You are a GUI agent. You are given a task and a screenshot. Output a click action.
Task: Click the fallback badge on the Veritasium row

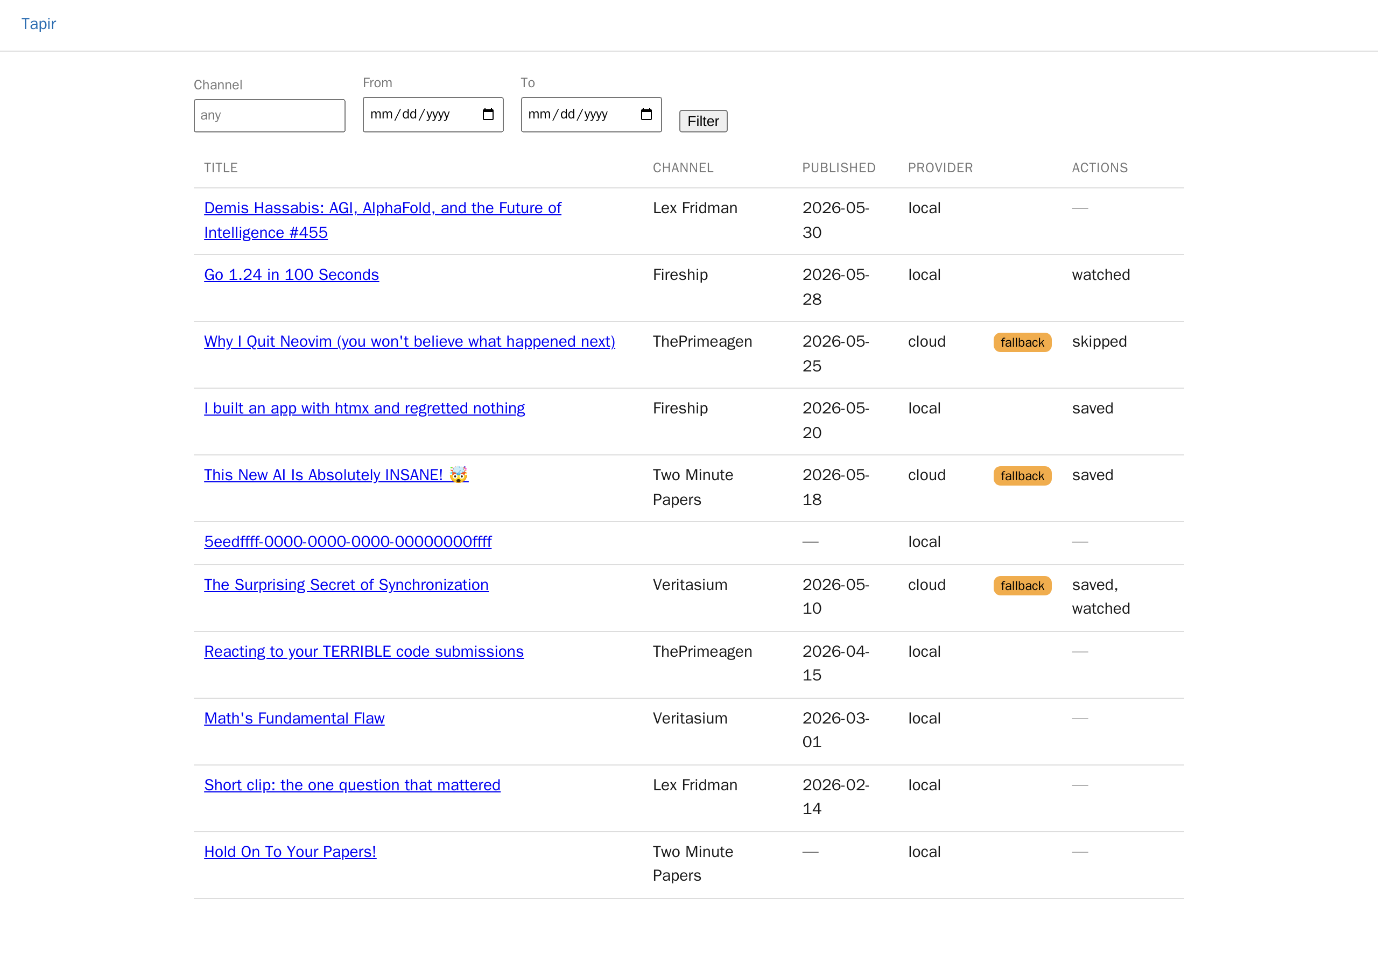1022,585
